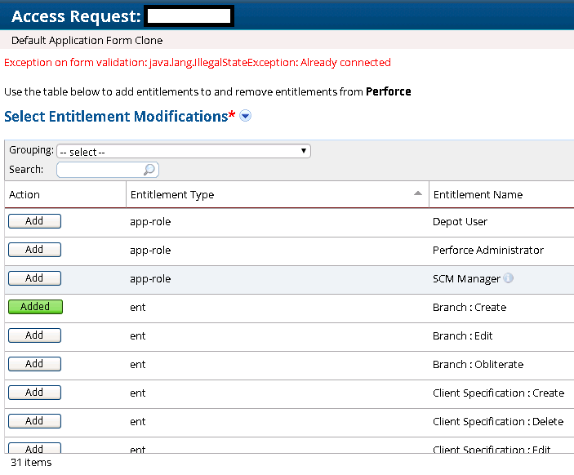Select the Branch : Create name cell
574x475 pixels.
[x=469, y=308]
